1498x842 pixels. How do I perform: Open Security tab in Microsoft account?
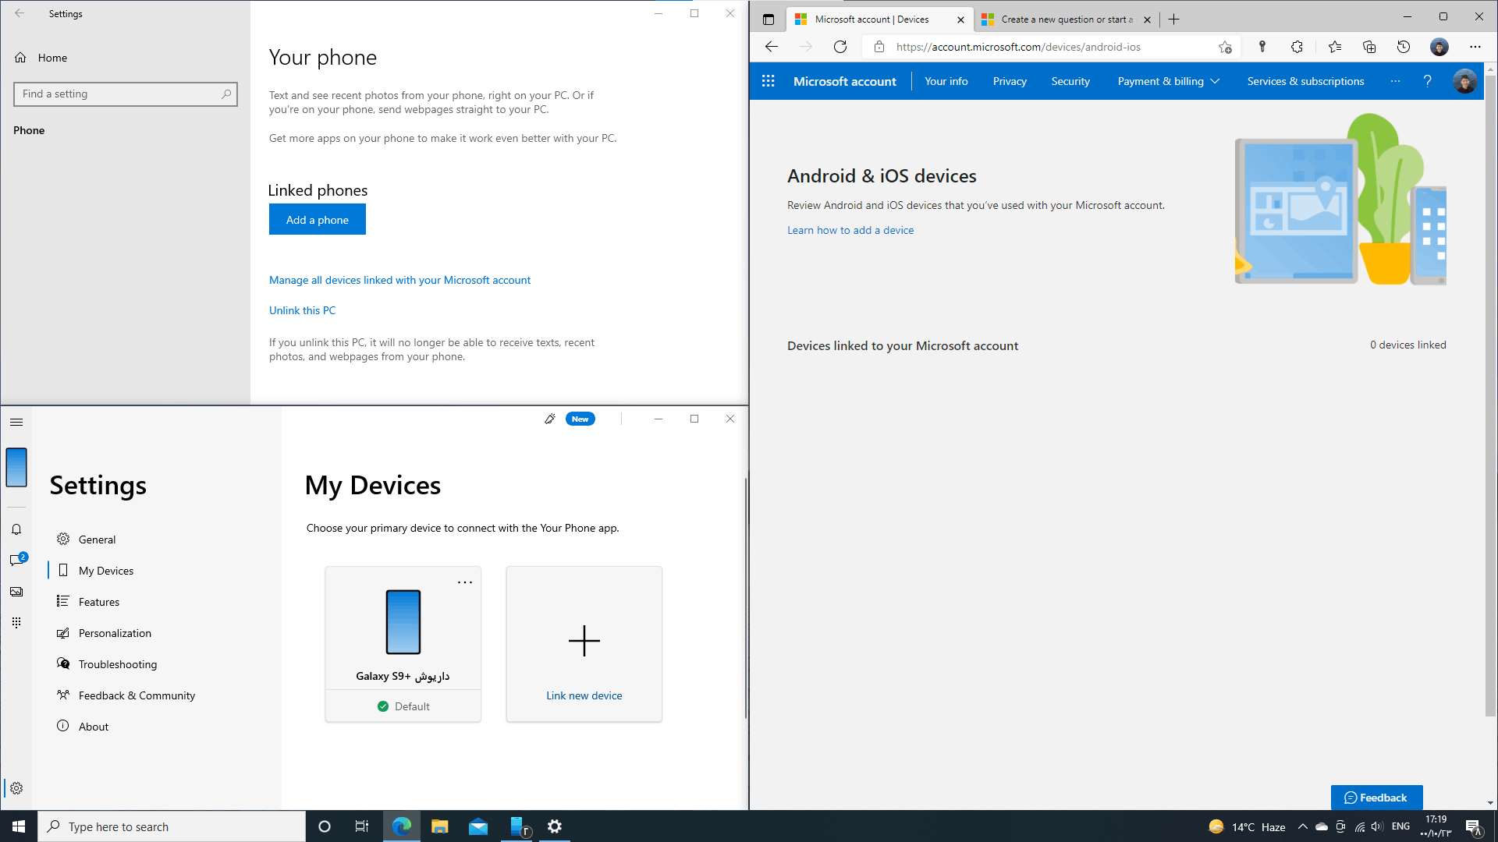[1070, 81]
